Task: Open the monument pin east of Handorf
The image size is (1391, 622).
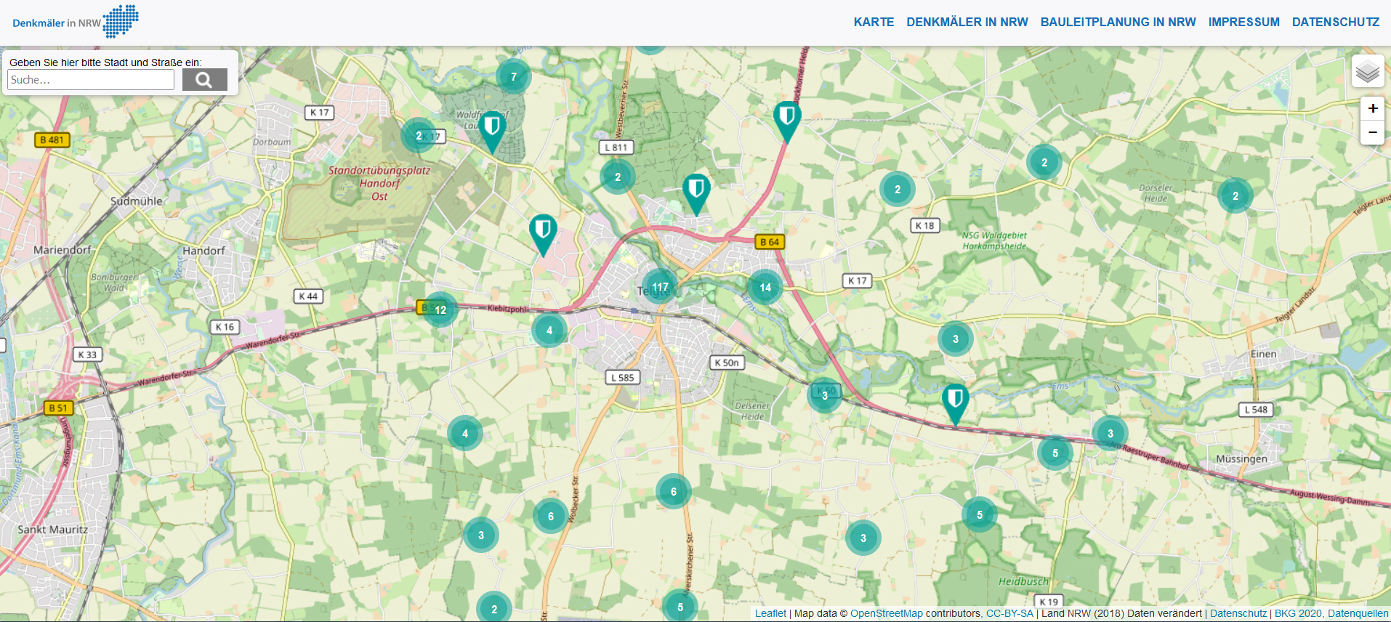Action: click(x=543, y=235)
